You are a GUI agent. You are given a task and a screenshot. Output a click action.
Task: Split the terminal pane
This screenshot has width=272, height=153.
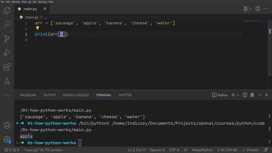click(245, 95)
